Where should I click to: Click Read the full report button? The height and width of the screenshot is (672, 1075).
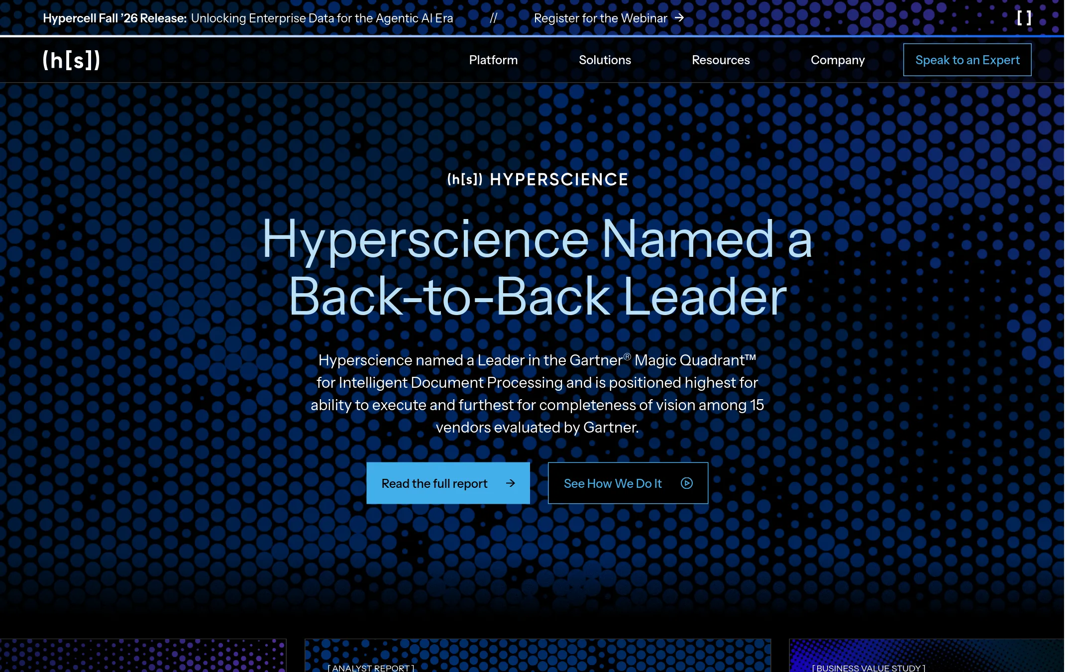(448, 483)
